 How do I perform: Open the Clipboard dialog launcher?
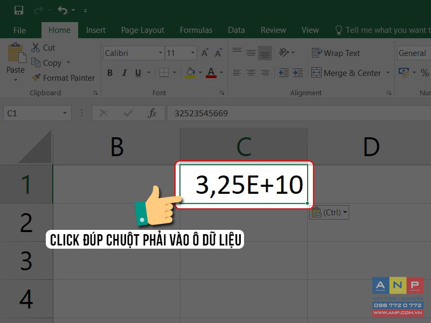pos(95,93)
